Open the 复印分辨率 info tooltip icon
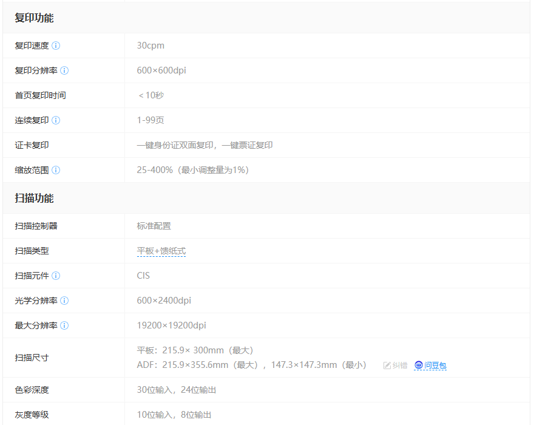Viewport: 534px width, 425px height. (64, 70)
